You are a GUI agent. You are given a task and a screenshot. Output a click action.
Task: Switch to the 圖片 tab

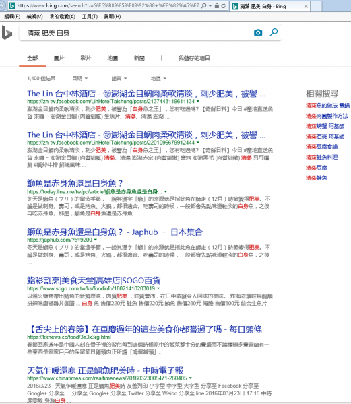point(59,58)
